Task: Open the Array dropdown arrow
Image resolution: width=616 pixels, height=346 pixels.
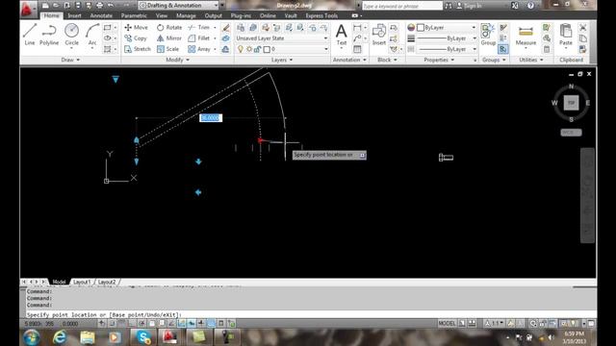Action: pos(215,49)
